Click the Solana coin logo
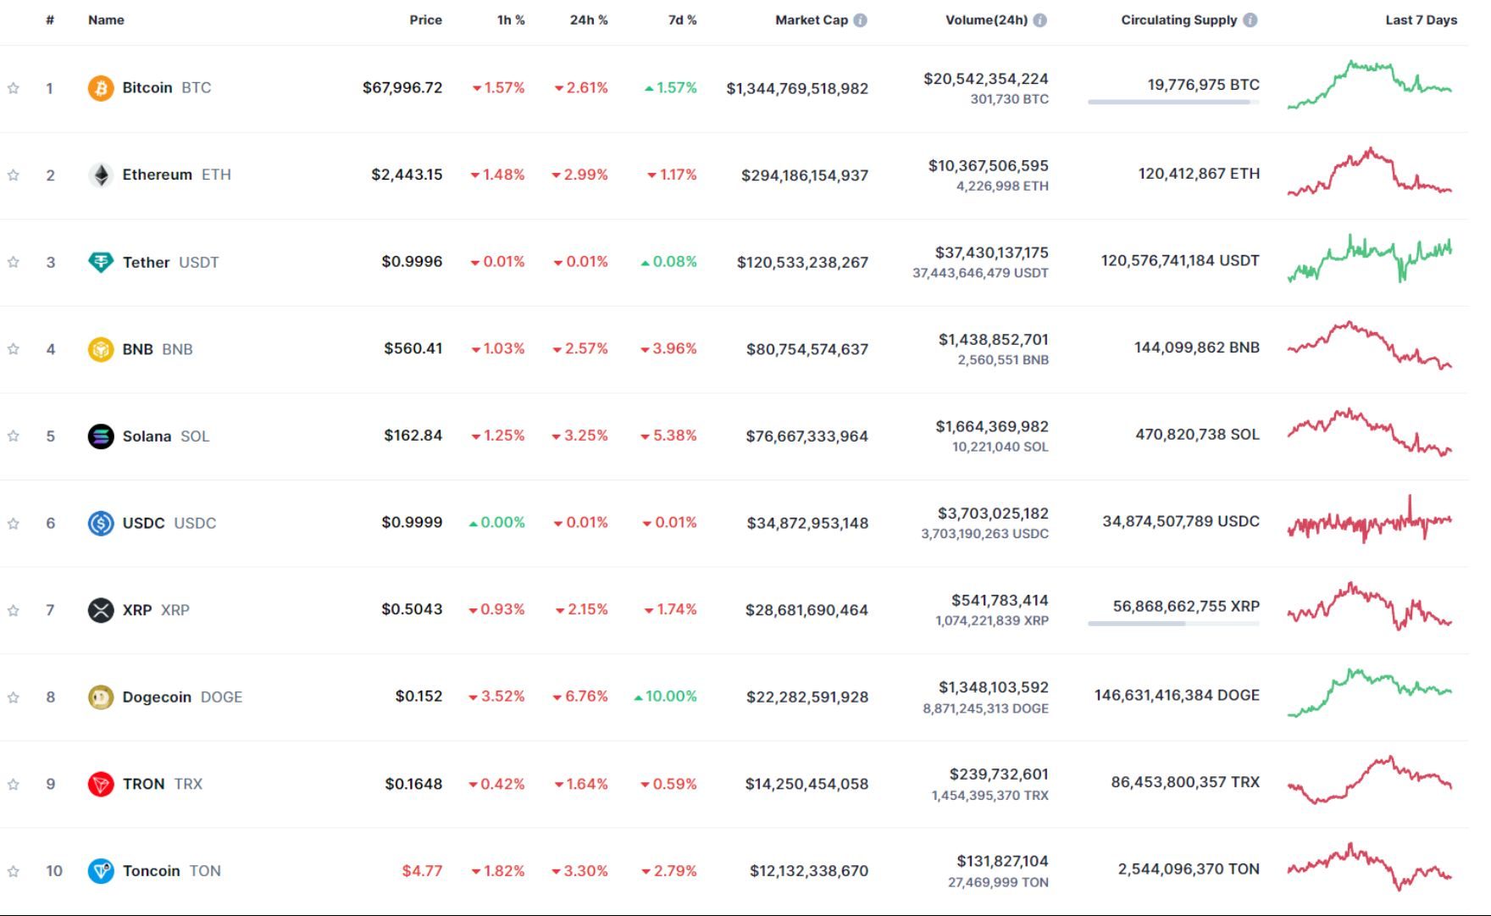 100,436
